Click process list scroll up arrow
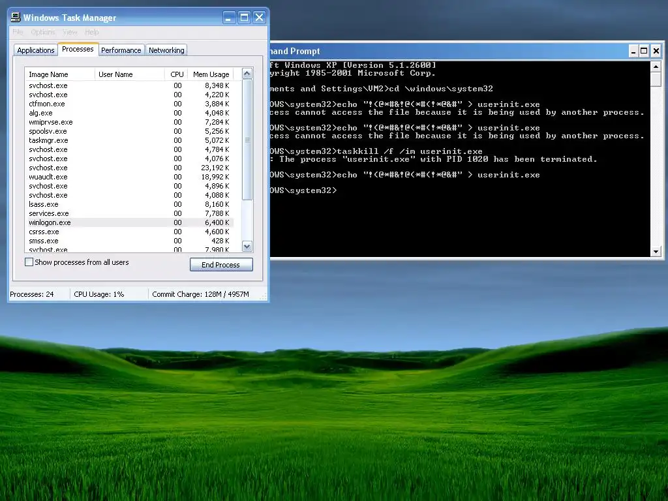This screenshot has height=501, width=668. pyautogui.click(x=247, y=74)
